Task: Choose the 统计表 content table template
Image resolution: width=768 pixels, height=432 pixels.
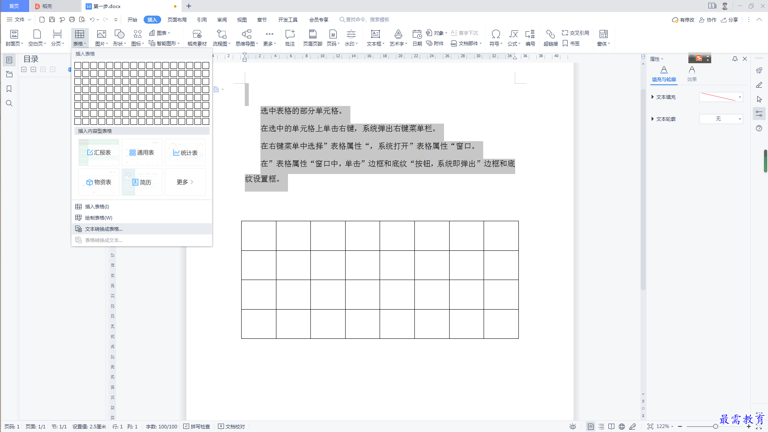Action: (x=185, y=152)
